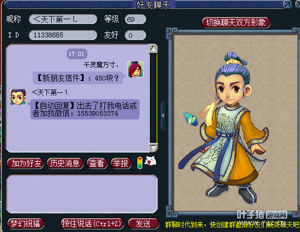Click the 查看 view button
The image size is (300, 232).
(x=97, y=163)
